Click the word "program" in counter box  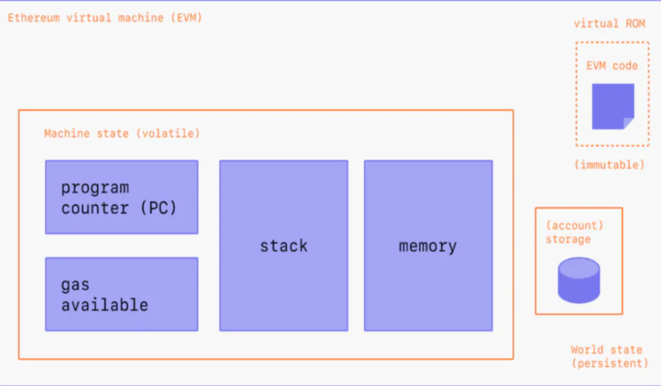(x=95, y=188)
